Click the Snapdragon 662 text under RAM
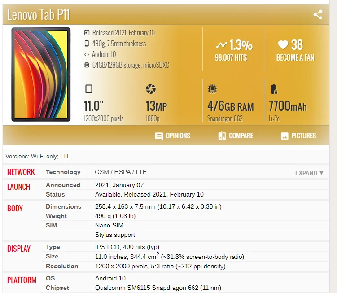 (x=225, y=118)
